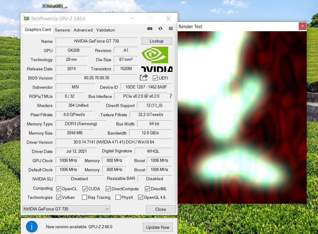Switch to the Sensors tab
The width and height of the screenshot is (318, 234).
click(x=62, y=30)
